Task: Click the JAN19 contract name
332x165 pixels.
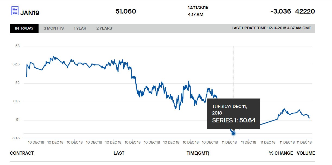Action: 30,12
